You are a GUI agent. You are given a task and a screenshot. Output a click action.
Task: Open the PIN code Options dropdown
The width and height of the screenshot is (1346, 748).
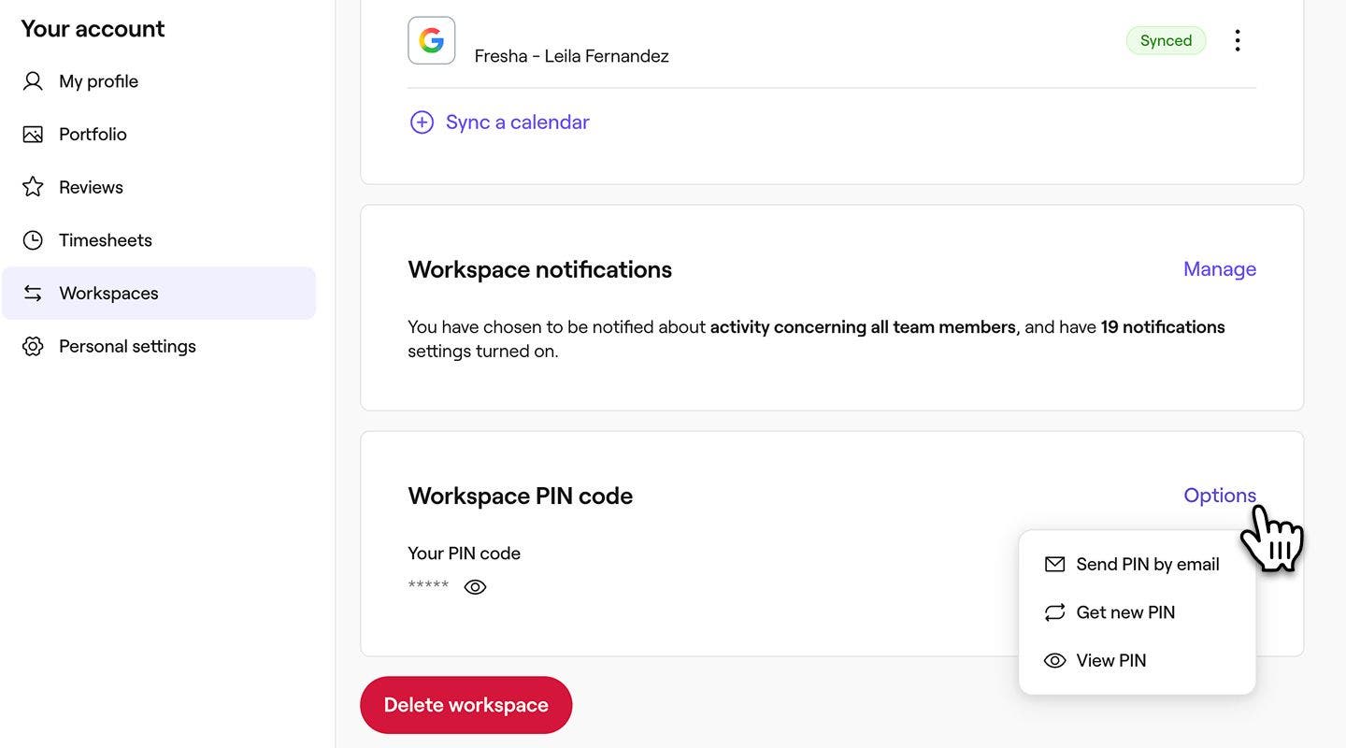coord(1219,496)
